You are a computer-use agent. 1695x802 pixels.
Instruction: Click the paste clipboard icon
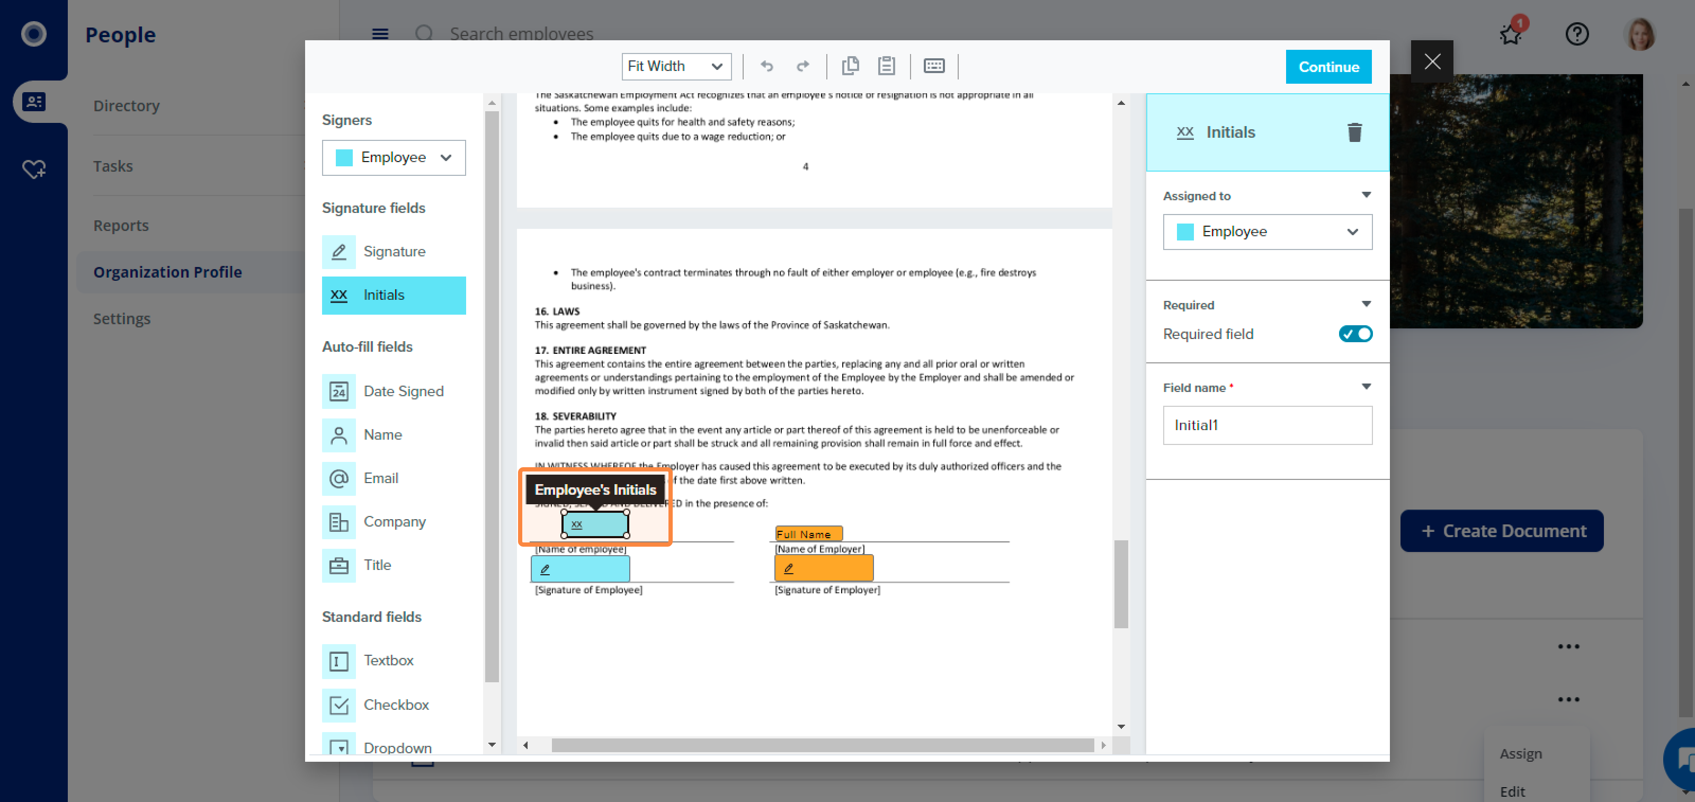pyautogui.click(x=886, y=66)
